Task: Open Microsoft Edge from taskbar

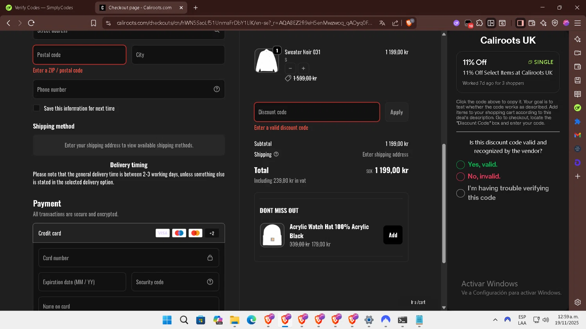Action: click(251, 320)
